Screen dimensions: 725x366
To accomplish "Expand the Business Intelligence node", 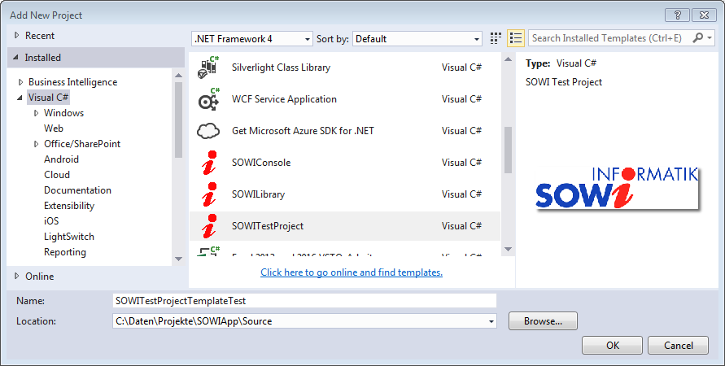I will [20, 82].
